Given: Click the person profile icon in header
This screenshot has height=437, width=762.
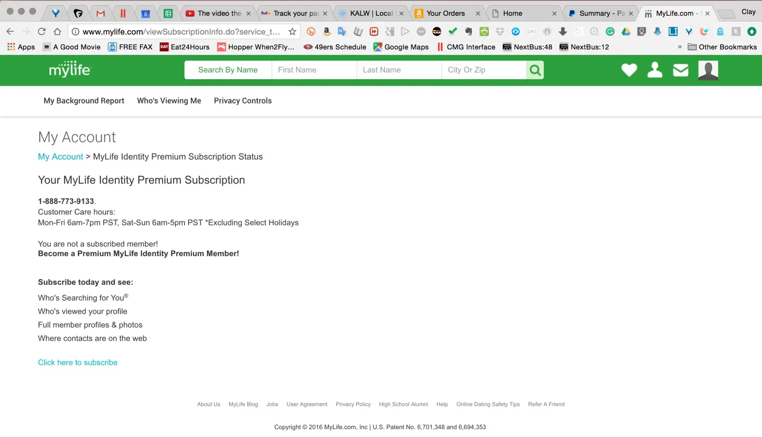Looking at the screenshot, I should click(654, 70).
